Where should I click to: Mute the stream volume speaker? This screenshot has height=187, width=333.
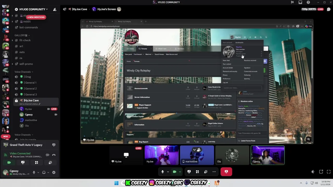313,172
